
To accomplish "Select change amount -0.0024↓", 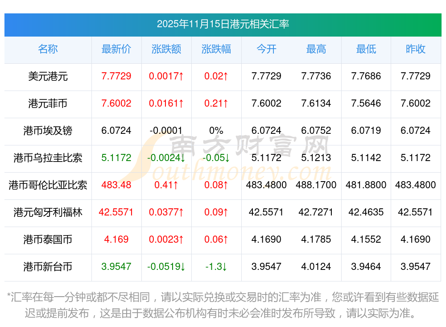I will click(x=166, y=157).
